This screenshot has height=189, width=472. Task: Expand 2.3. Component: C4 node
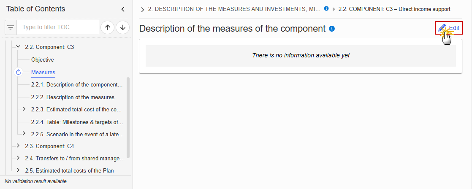(18, 146)
